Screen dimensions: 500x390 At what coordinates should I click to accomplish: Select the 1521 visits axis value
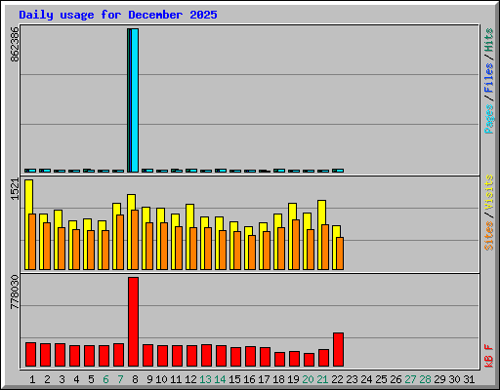(x=15, y=189)
